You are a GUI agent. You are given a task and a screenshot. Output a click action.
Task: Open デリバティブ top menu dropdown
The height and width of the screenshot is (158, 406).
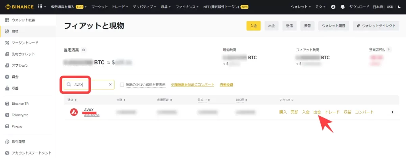point(144,7)
